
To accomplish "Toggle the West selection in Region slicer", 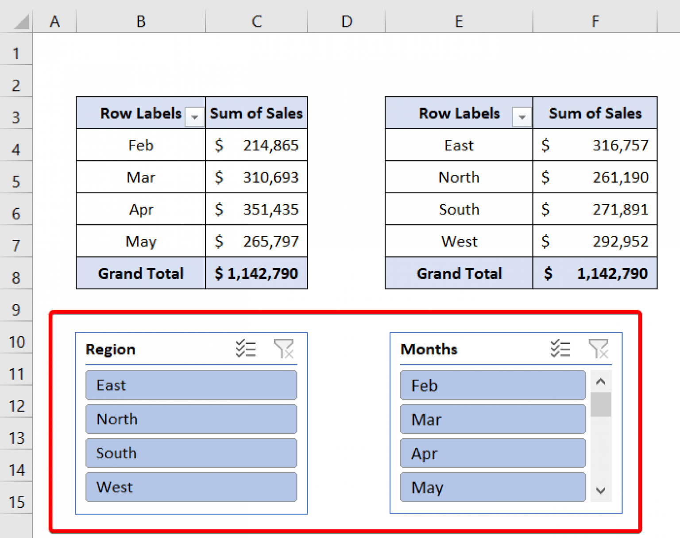I will pos(191,487).
